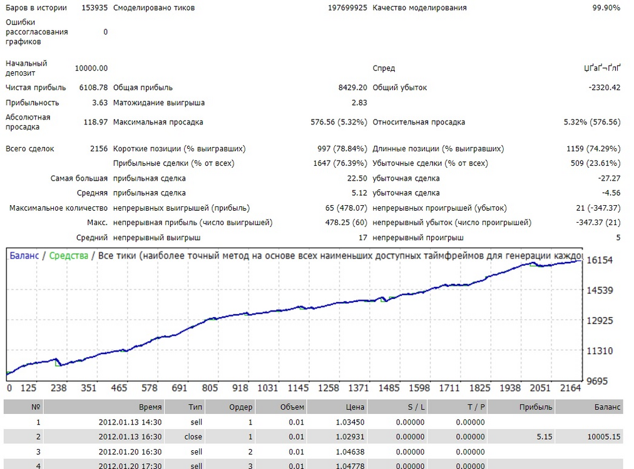Click the "Средства" legend label on chart

(x=68, y=256)
